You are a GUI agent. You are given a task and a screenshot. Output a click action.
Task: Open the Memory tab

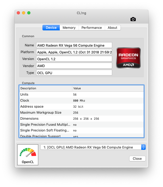point(69,28)
